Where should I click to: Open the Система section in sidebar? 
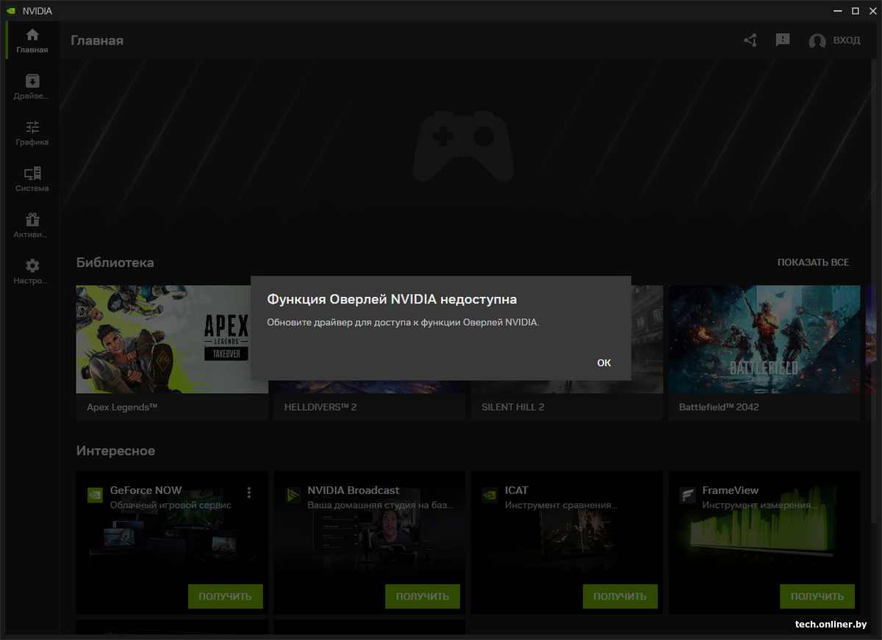pos(32,179)
